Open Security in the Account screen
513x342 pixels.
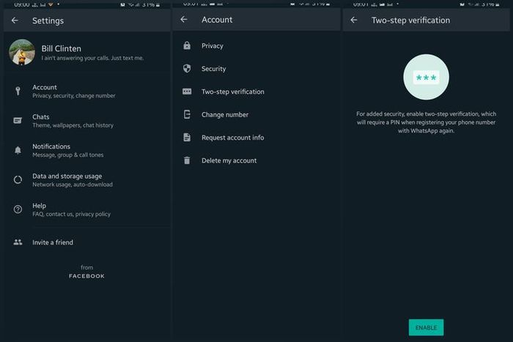[256, 69]
